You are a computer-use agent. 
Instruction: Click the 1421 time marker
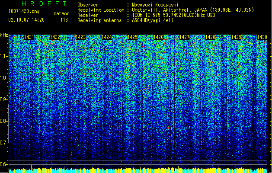click(x=29, y=37)
